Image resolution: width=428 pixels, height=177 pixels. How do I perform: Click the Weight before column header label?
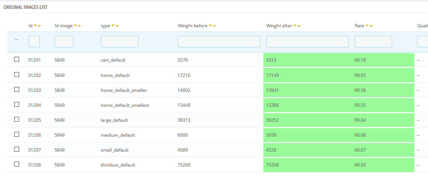[192, 26]
